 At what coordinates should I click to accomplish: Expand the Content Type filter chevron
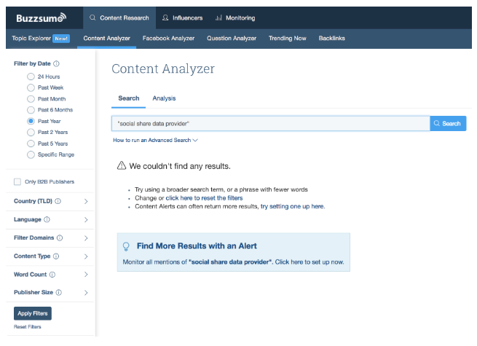click(86, 256)
